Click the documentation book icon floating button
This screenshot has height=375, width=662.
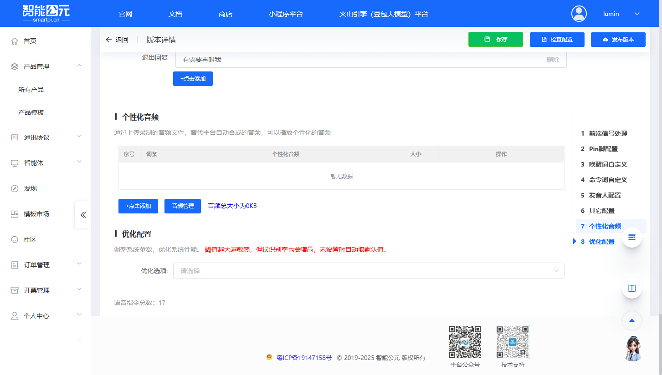click(x=631, y=288)
